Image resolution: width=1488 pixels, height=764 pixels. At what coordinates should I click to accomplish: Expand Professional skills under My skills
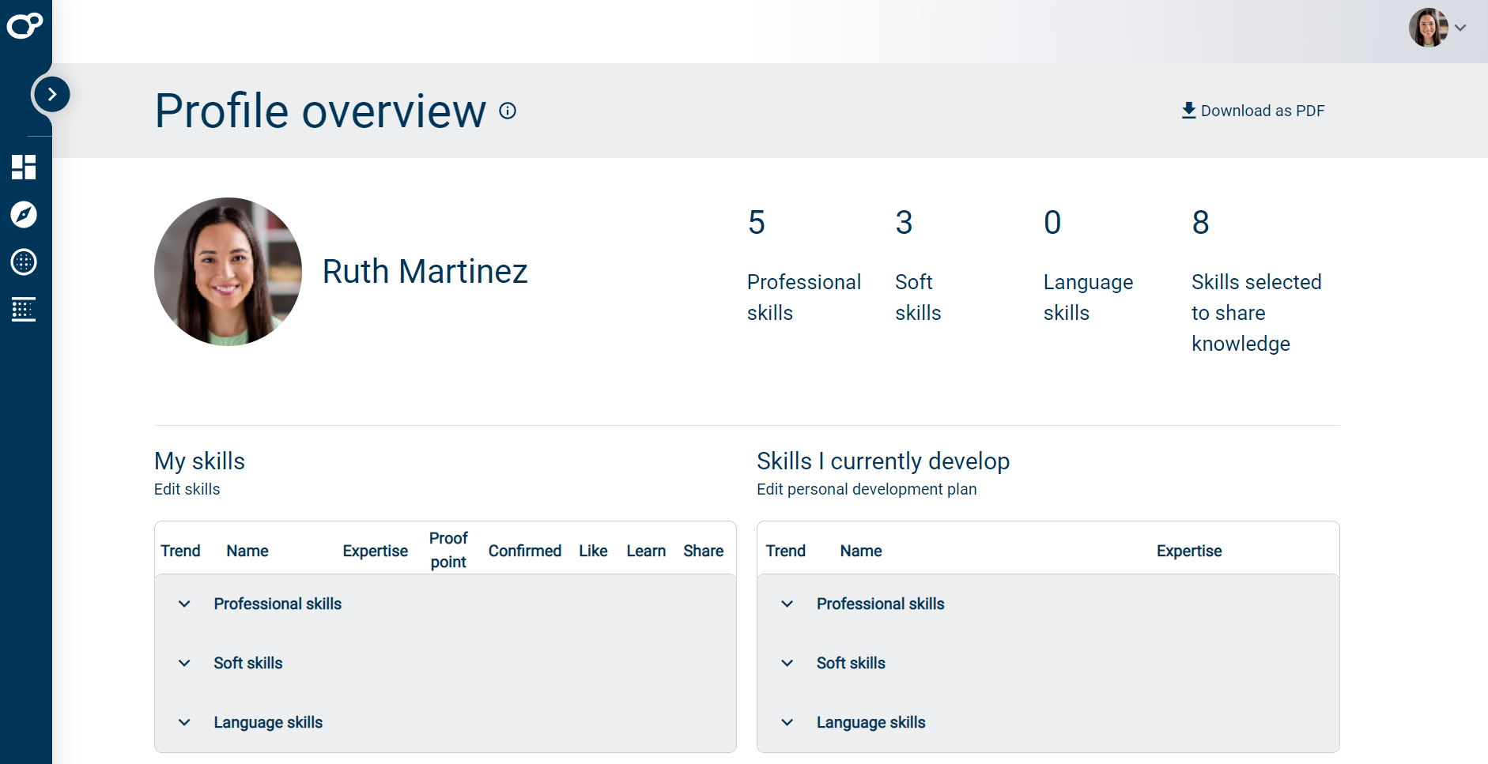[183, 604]
